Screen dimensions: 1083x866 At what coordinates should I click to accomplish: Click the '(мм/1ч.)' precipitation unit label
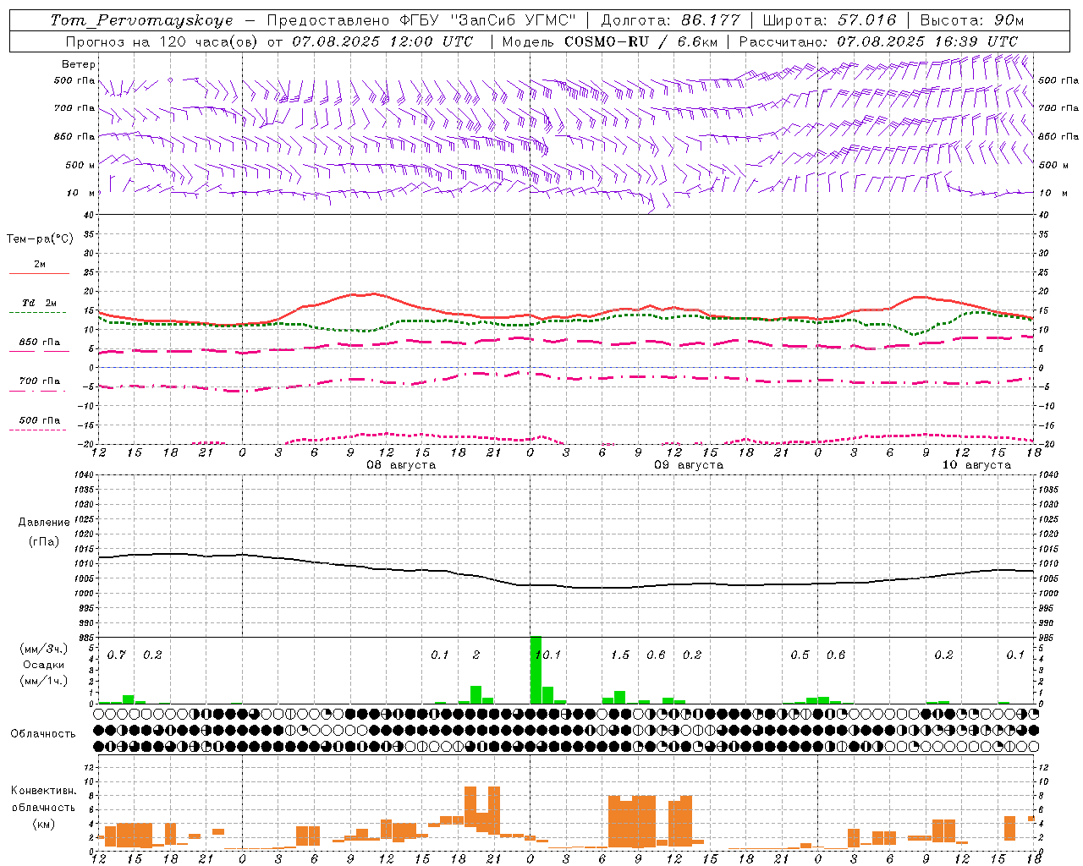(44, 681)
